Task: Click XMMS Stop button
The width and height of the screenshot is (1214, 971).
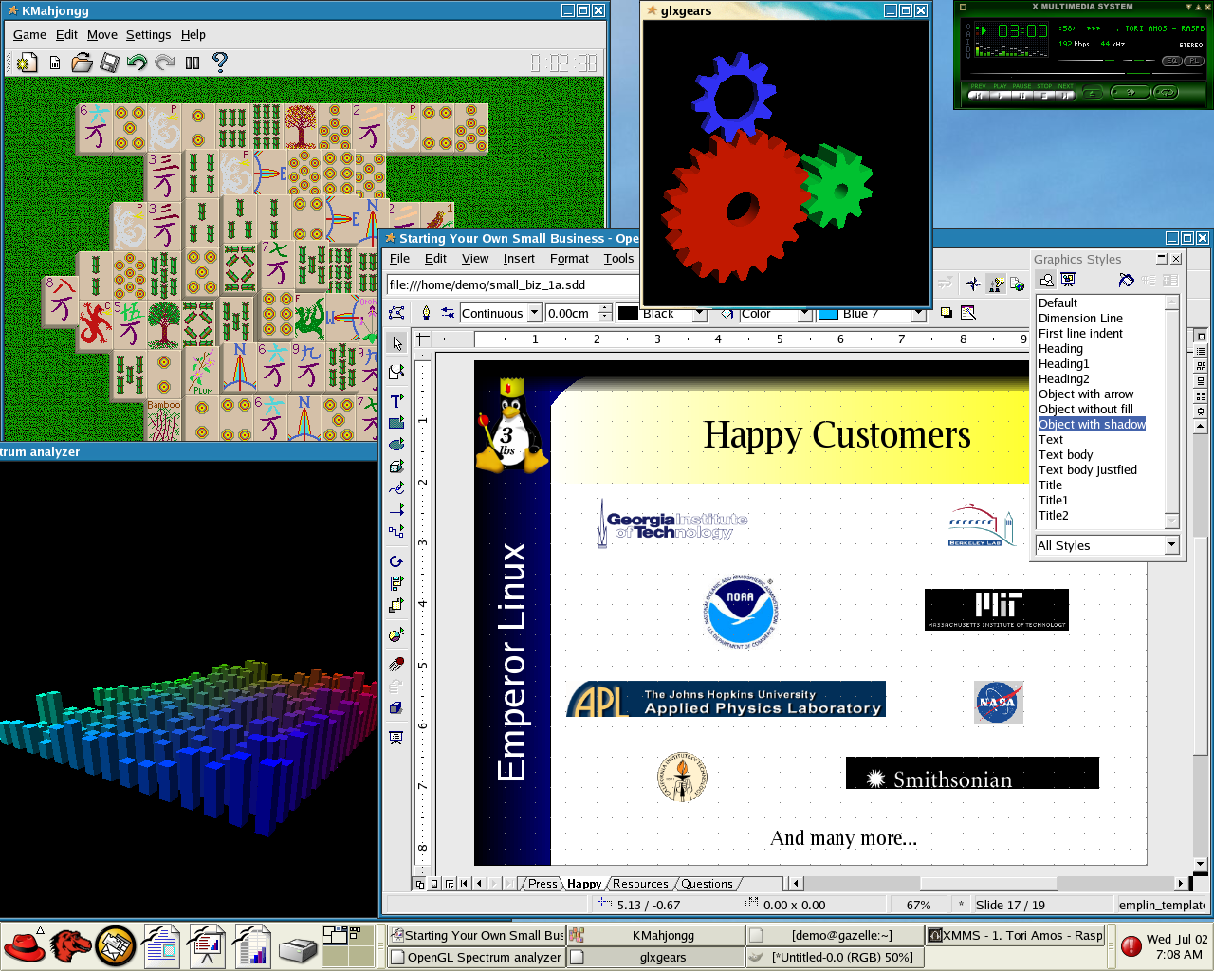Action: [1043, 95]
